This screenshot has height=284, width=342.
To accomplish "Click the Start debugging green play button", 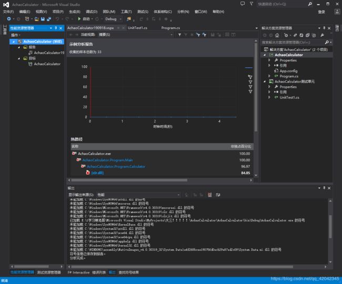I will point(79,19).
